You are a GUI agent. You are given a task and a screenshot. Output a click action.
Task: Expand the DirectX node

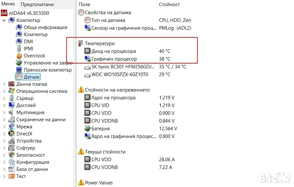(x=4, y=134)
